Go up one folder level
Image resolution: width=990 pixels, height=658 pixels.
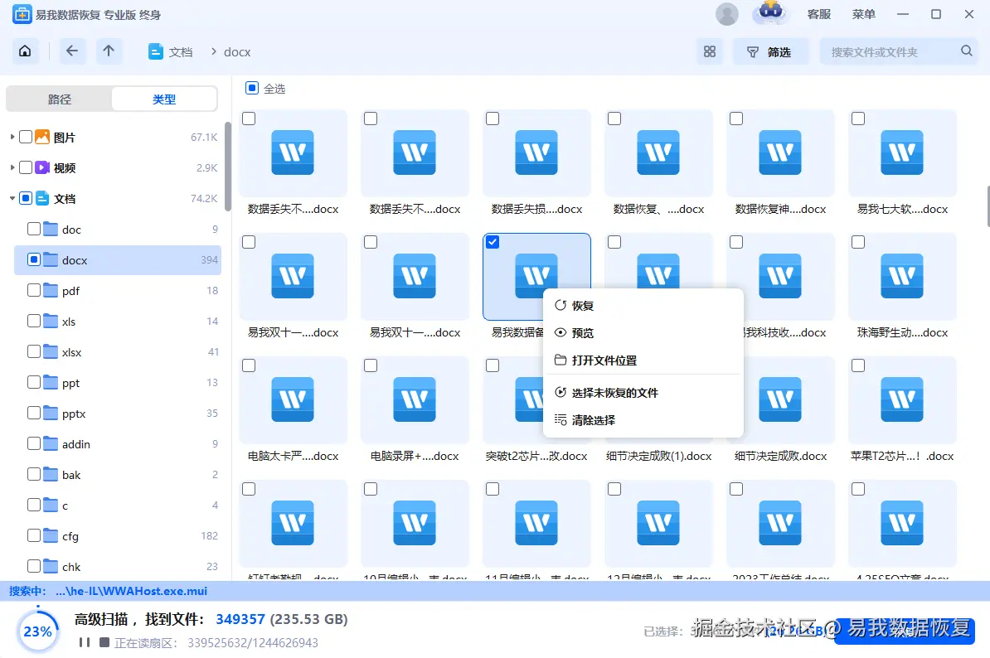109,51
